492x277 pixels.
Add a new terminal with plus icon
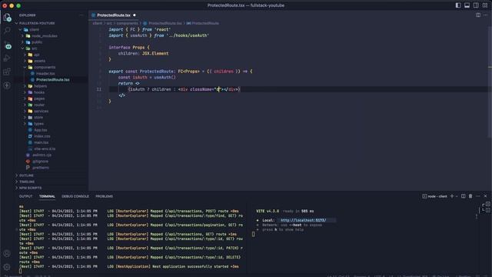[x=452, y=196]
